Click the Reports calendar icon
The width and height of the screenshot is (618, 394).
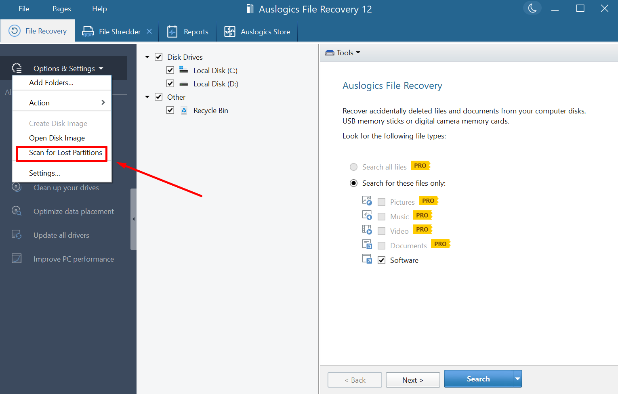coord(172,31)
